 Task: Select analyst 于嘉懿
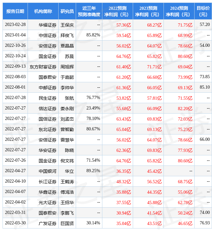(67, 77)
